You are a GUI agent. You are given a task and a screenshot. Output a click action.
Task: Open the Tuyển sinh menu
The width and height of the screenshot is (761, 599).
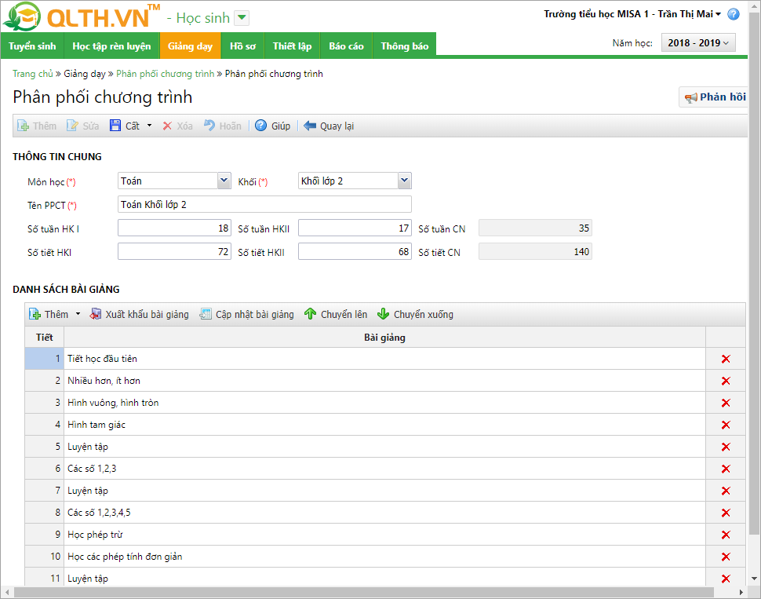pyautogui.click(x=32, y=46)
